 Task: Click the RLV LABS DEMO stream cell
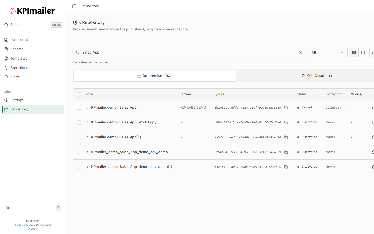coord(193,108)
